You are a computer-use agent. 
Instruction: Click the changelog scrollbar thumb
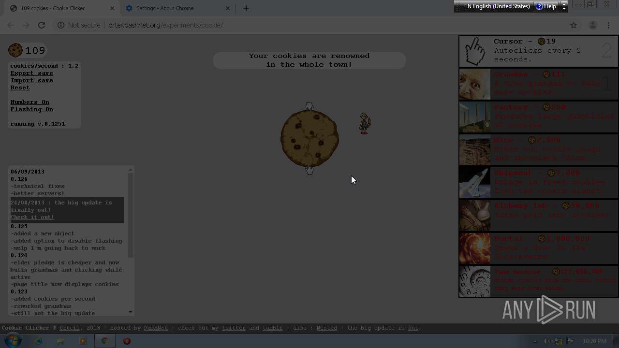click(131, 215)
